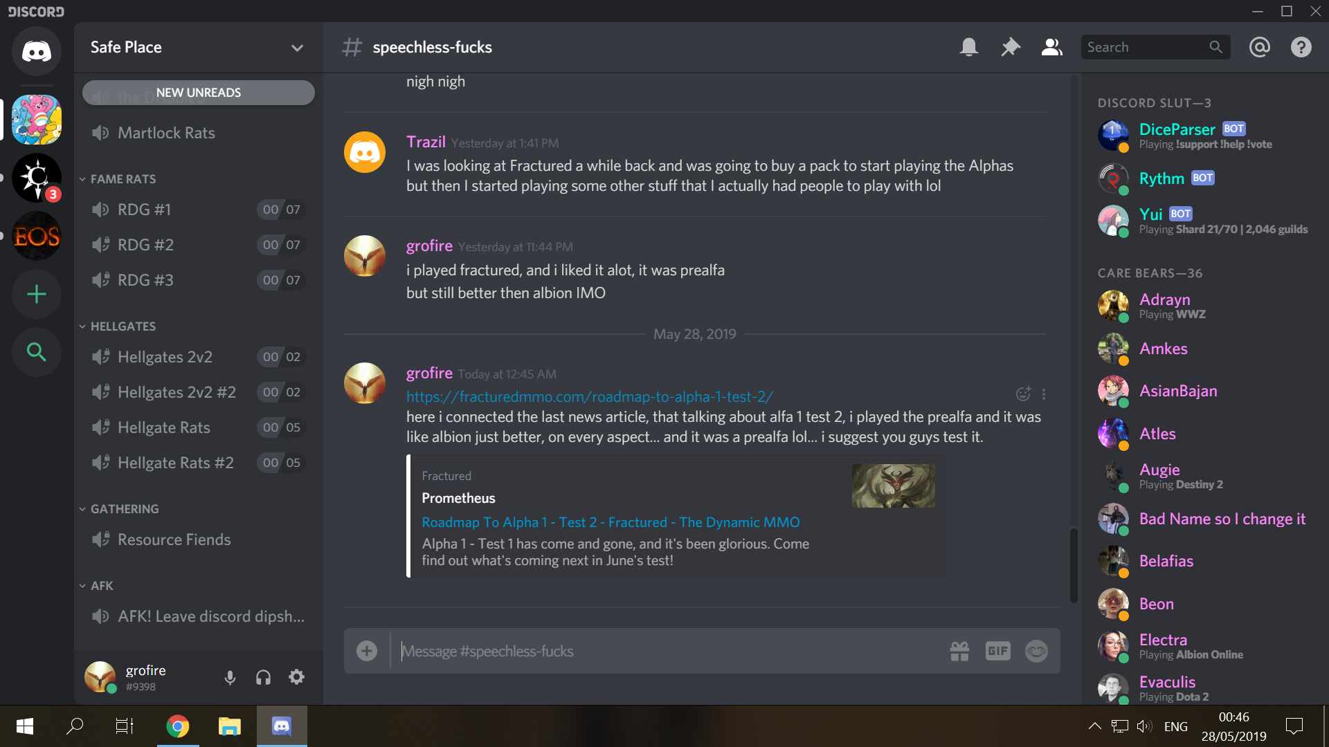The height and width of the screenshot is (747, 1329).
Task: Open Discord home button
Action: (37, 51)
